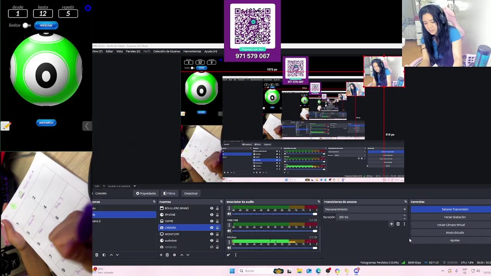The height and width of the screenshot is (276, 491).
Task: Toggle the lock on BOLILLERO BINGO source
Action: (217, 208)
